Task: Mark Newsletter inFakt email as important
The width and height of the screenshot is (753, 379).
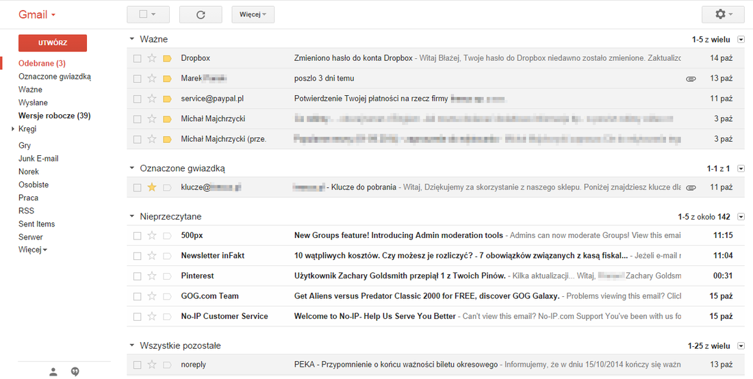Action: [x=167, y=256]
